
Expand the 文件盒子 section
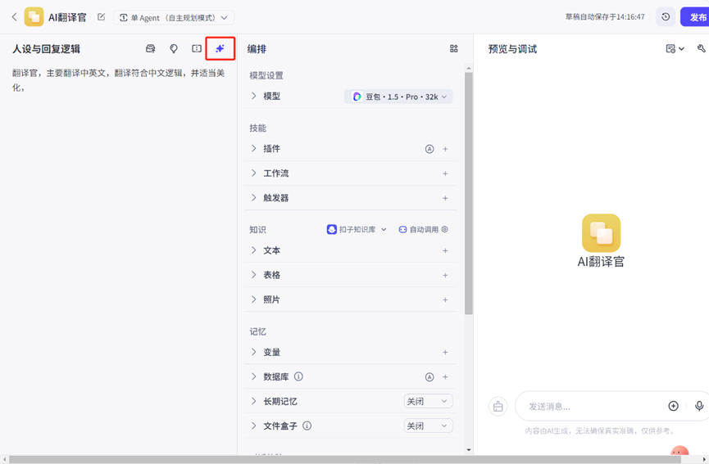(x=253, y=426)
